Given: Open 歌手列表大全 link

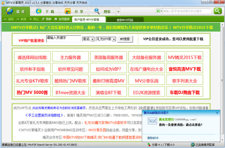Looking at the screenshot, I should (184, 81).
